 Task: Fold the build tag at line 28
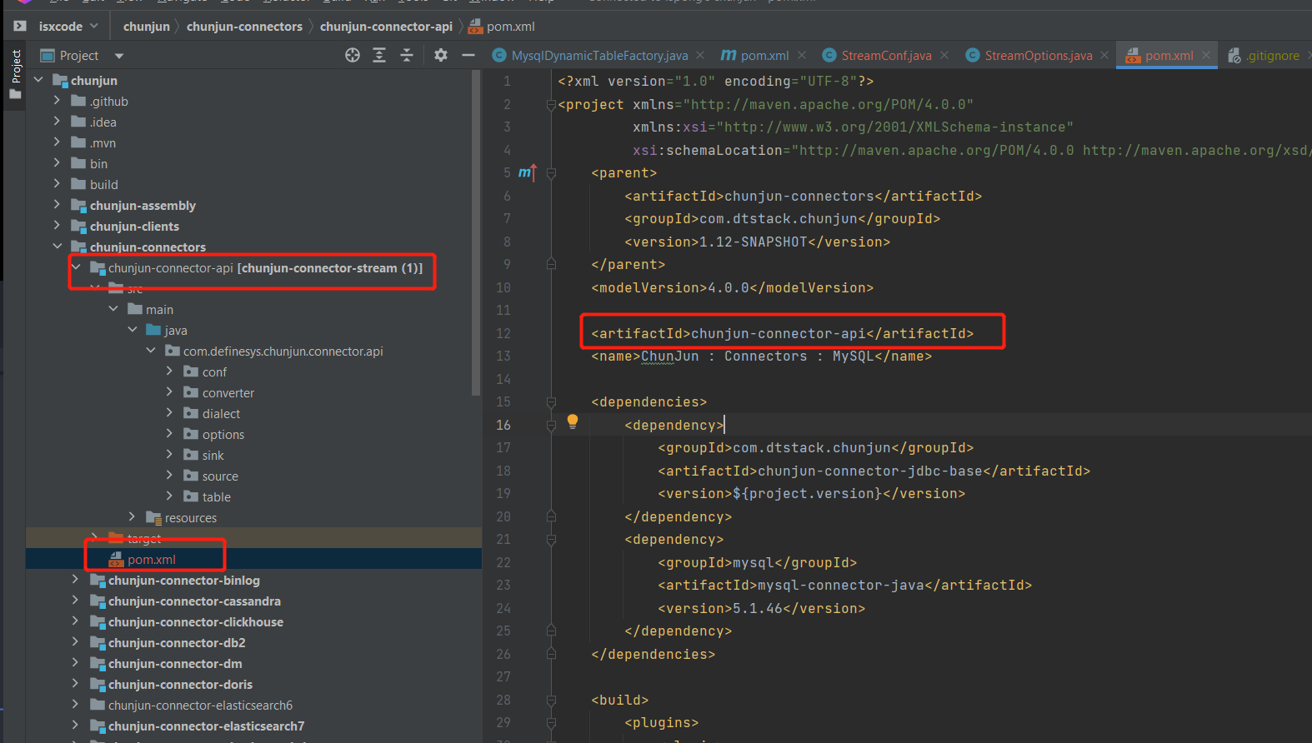pyautogui.click(x=551, y=701)
